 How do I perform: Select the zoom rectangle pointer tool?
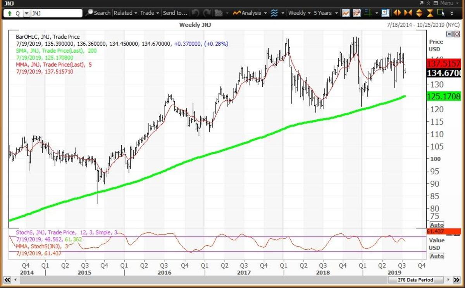tap(441, 13)
